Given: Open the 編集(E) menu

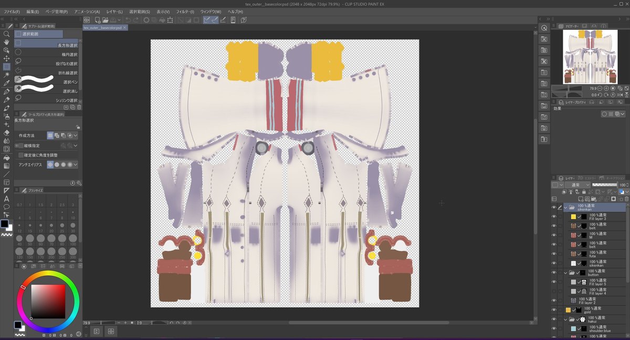Looking at the screenshot, I should pyautogui.click(x=33, y=12).
